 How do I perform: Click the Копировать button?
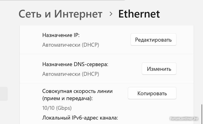coord(152,93)
